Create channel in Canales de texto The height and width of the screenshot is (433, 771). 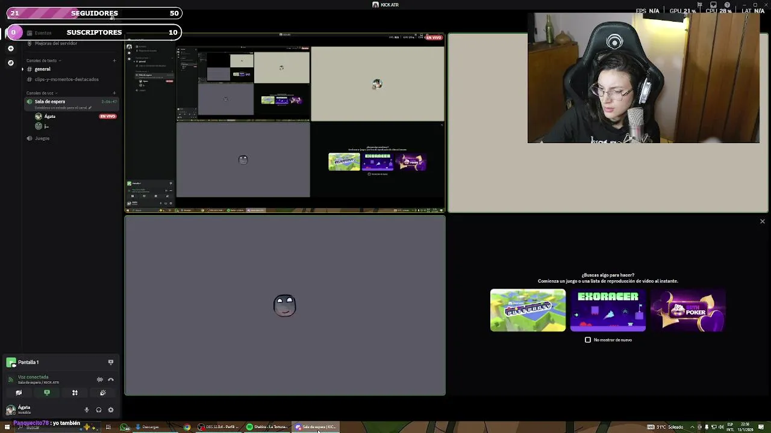(114, 61)
